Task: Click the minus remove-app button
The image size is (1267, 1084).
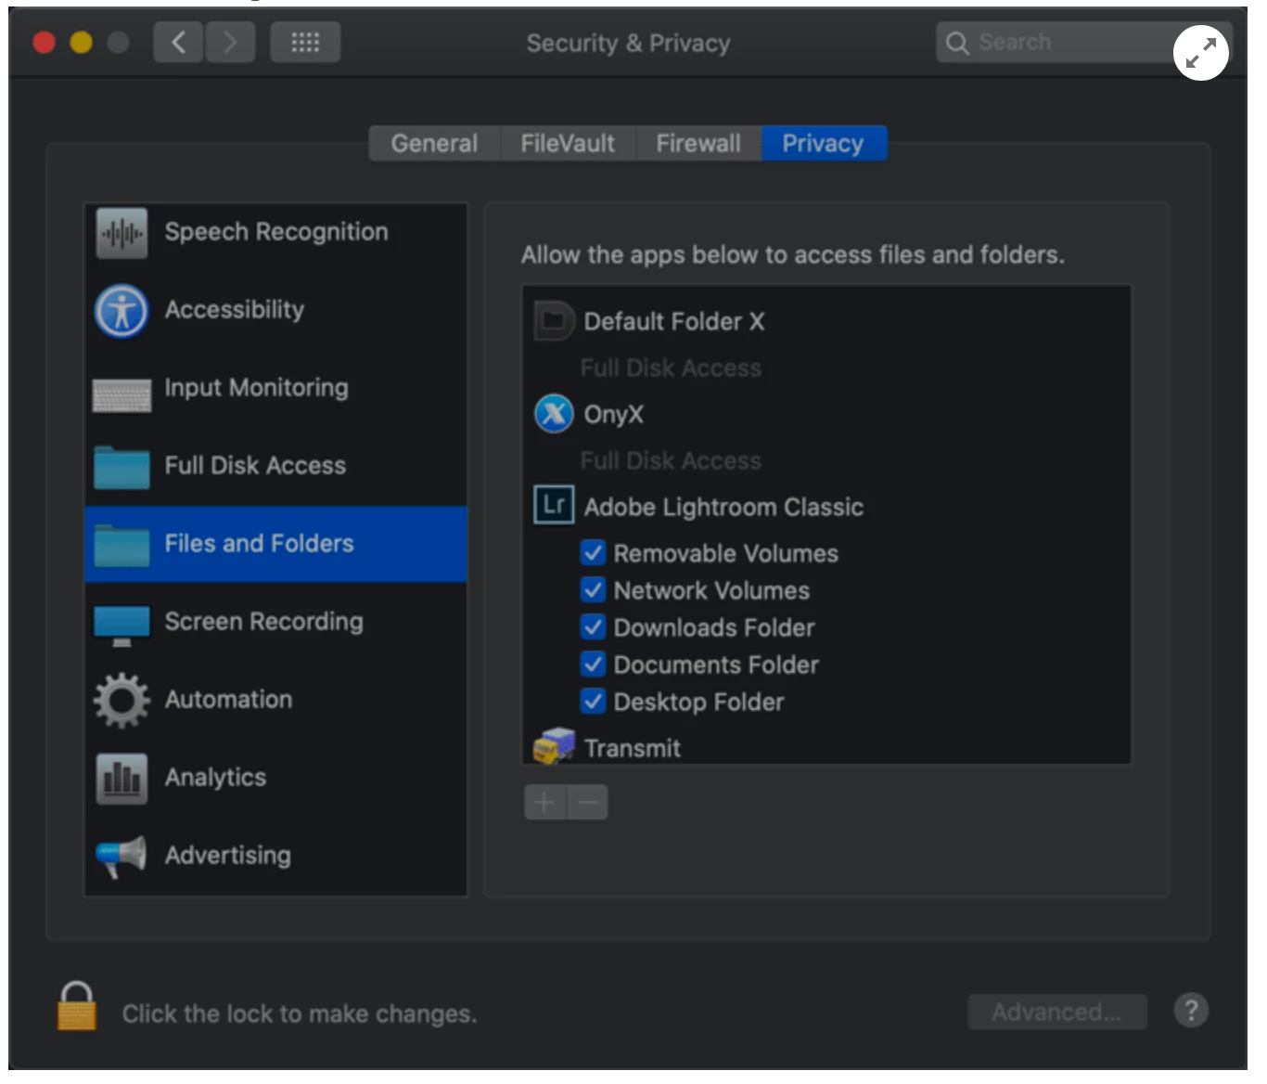Action: point(587,802)
